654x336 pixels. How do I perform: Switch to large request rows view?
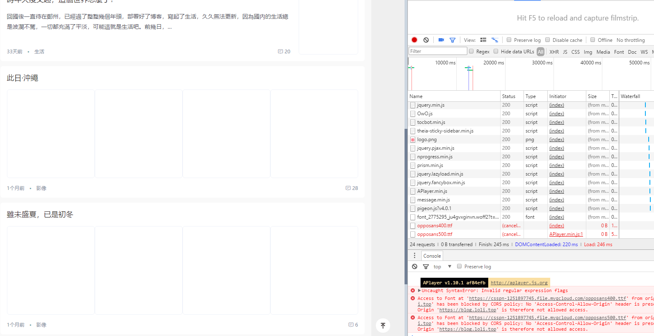[483, 40]
